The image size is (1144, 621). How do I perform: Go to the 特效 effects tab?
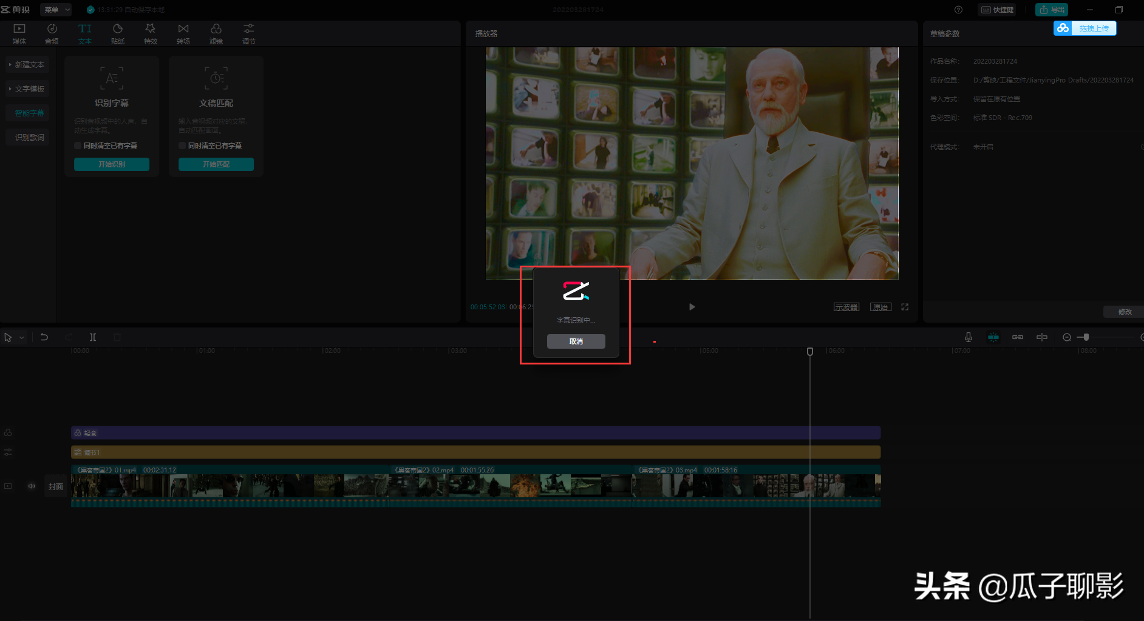[x=151, y=34]
